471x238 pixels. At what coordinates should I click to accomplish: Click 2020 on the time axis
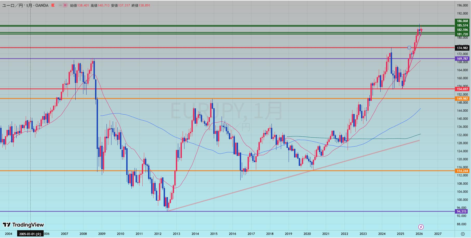tap(307, 234)
